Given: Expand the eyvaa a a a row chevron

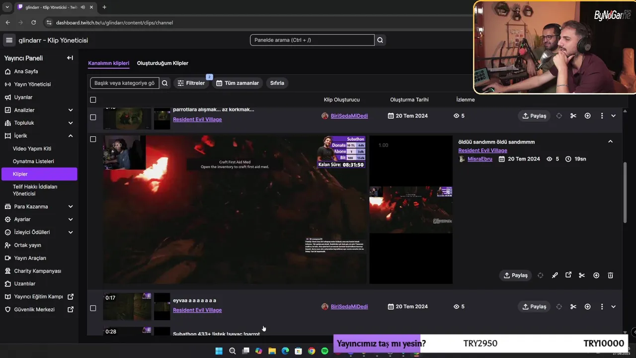Looking at the screenshot, I should tap(613, 307).
